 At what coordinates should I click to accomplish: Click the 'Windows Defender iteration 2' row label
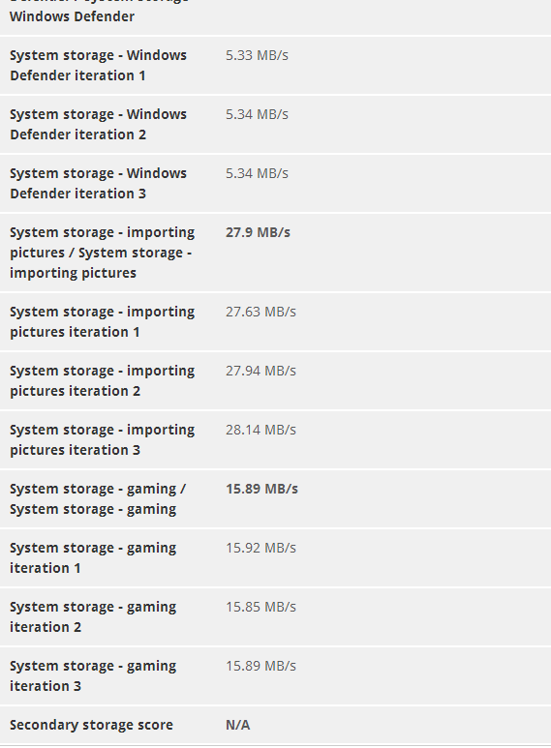point(98,125)
